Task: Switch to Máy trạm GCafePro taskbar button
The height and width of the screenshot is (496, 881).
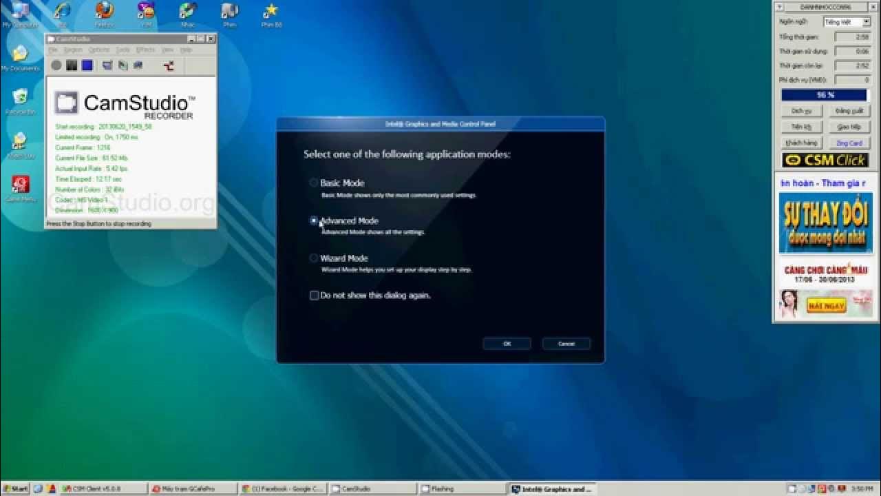Action: point(193,489)
